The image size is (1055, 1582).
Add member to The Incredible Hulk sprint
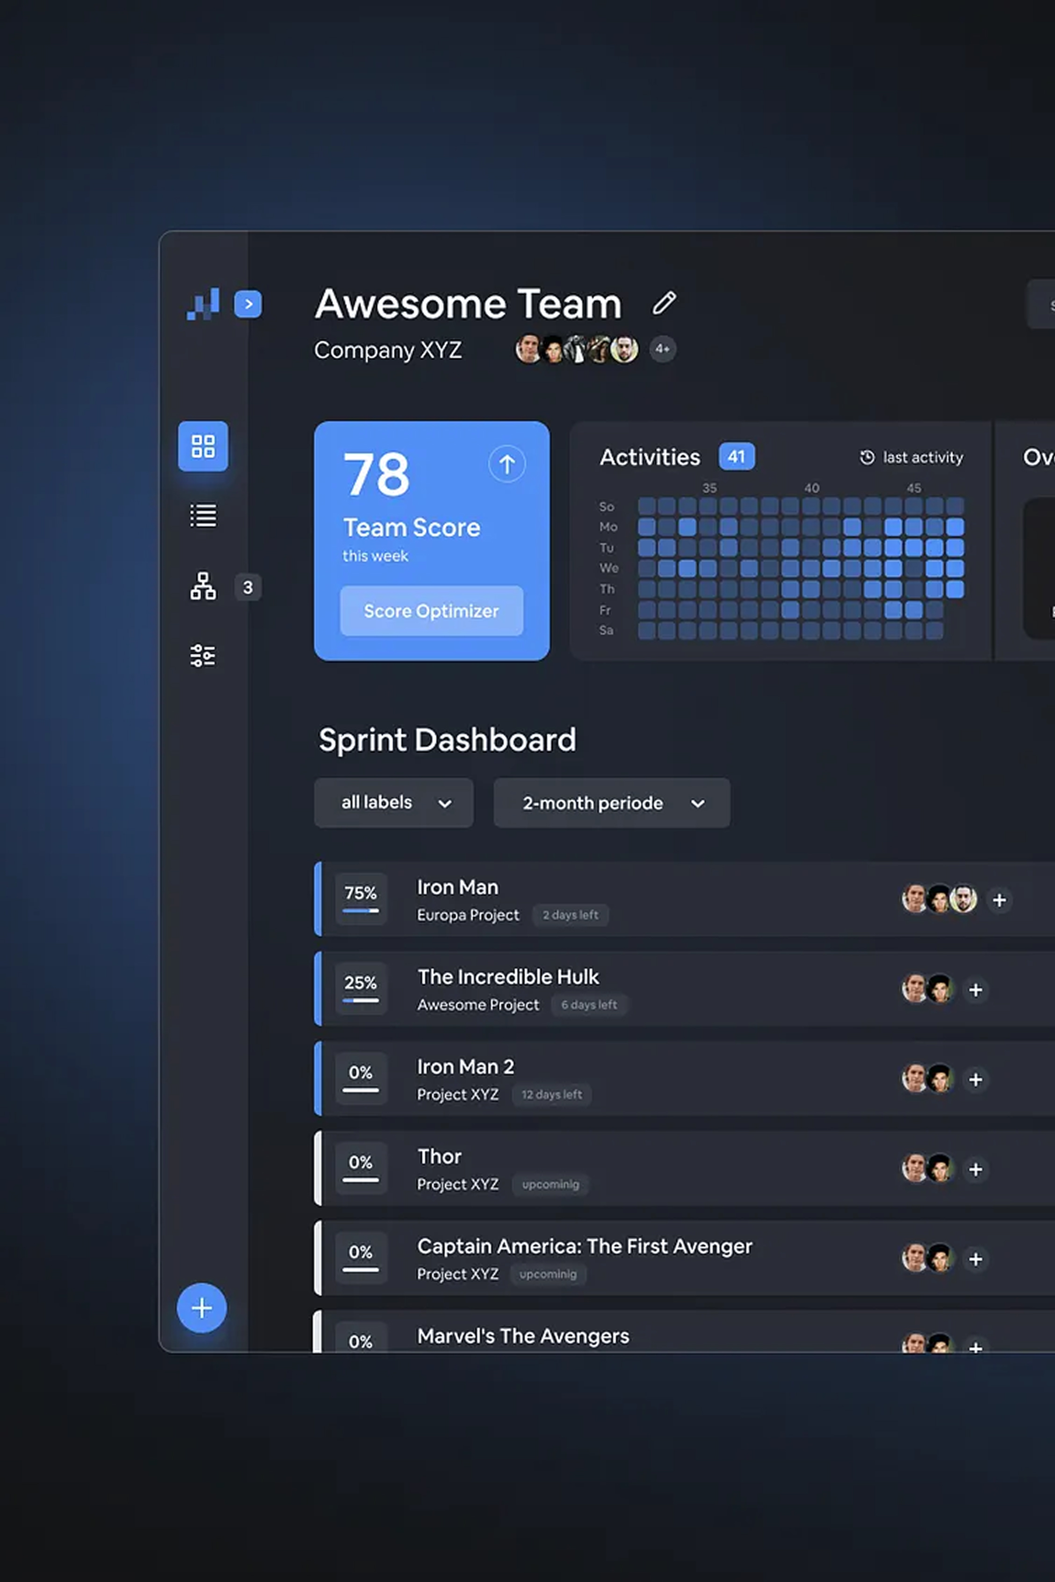[976, 990]
